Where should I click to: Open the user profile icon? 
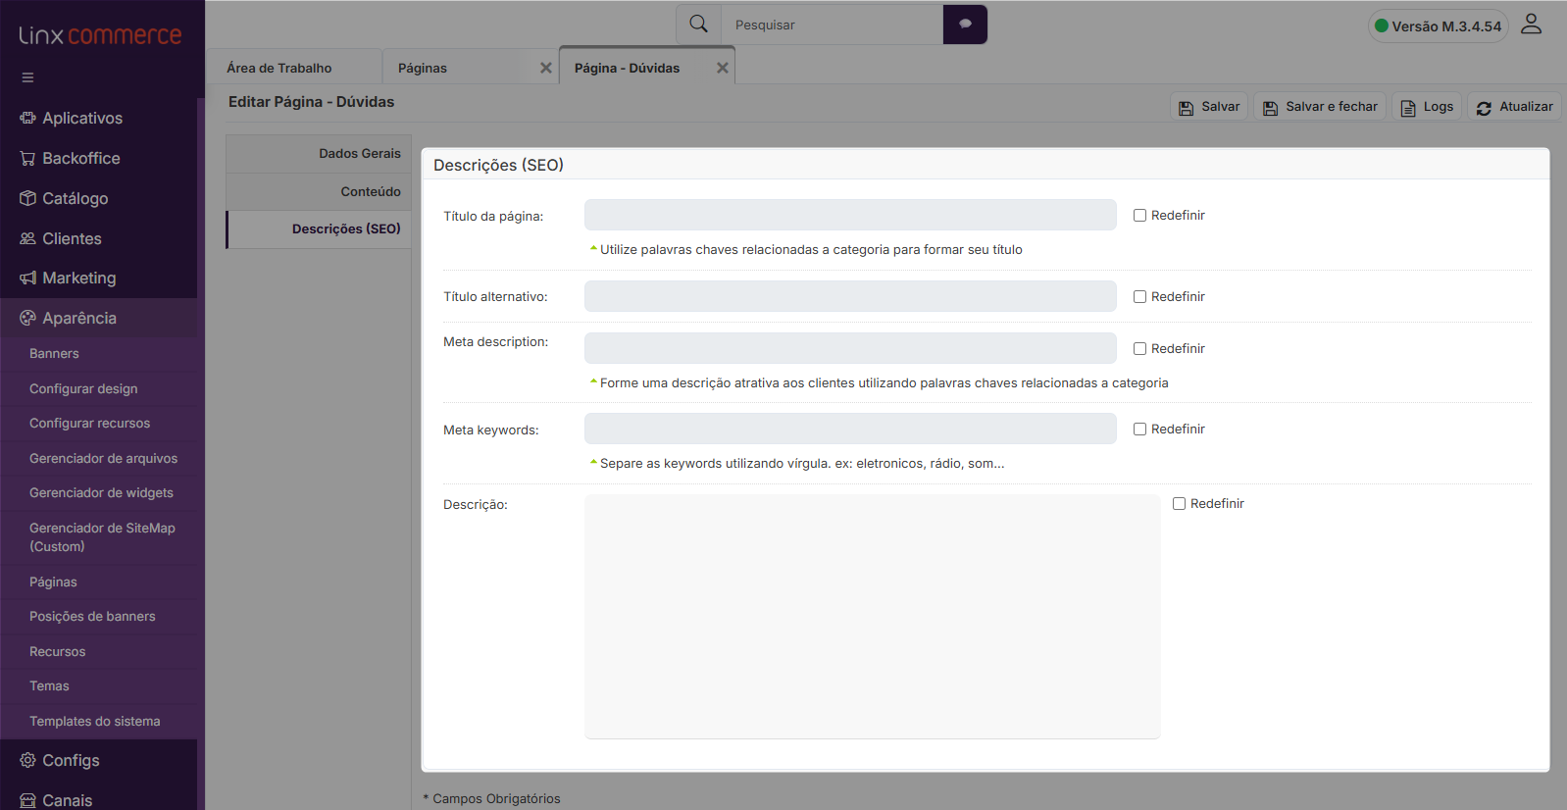coord(1531,25)
